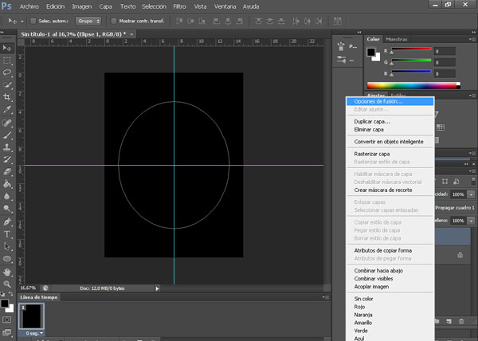
Task: Open the Grupo dropdown in options bar
Action: coord(88,20)
